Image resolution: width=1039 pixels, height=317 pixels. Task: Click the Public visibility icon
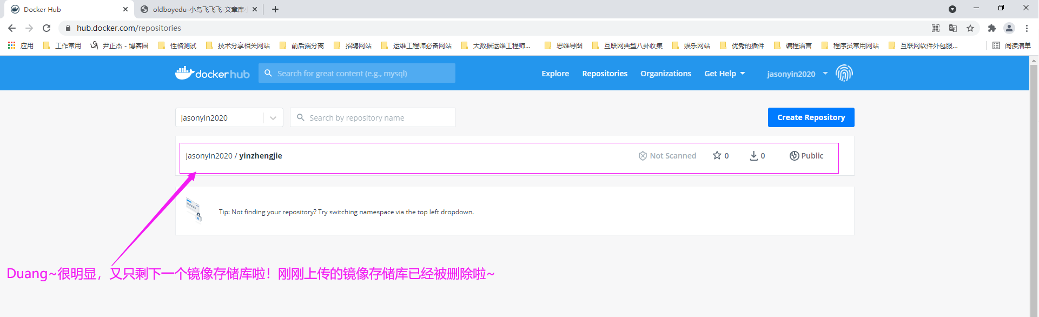[794, 156]
